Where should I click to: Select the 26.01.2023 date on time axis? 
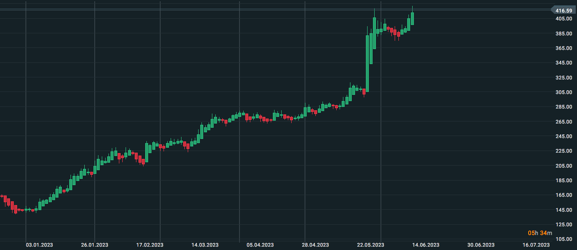95,245
